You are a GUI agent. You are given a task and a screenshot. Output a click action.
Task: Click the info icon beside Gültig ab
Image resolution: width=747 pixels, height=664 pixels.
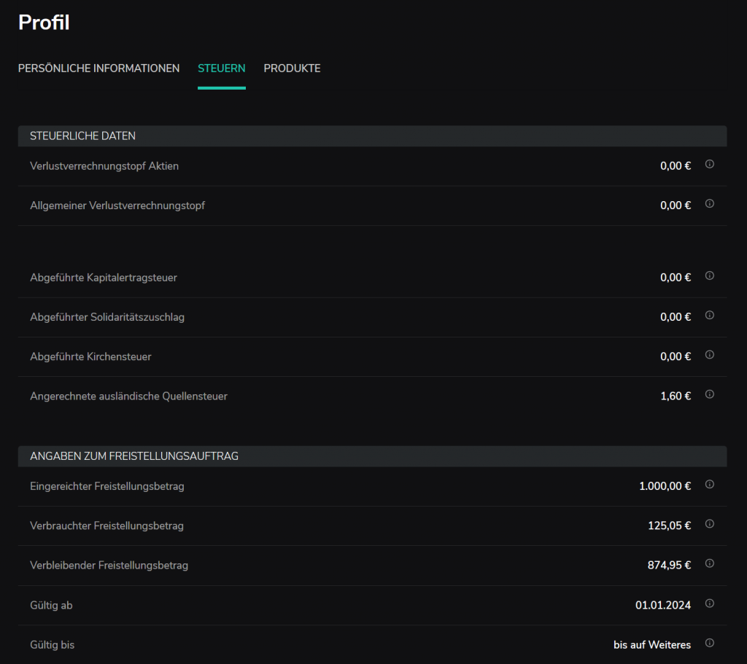[x=709, y=603]
